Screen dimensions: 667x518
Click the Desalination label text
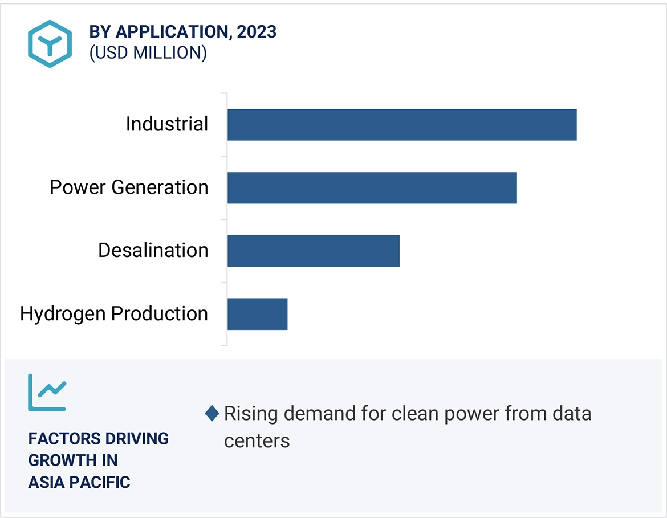point(153,250)
